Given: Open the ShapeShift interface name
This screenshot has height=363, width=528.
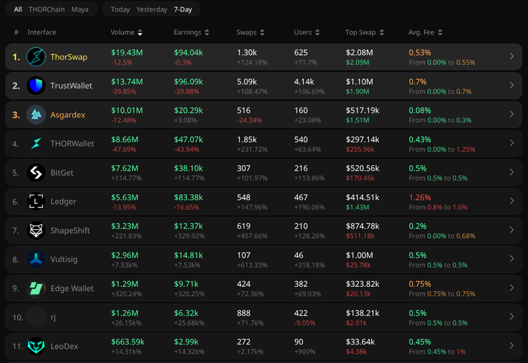Looking at the screenshot, I should point(70,231).
